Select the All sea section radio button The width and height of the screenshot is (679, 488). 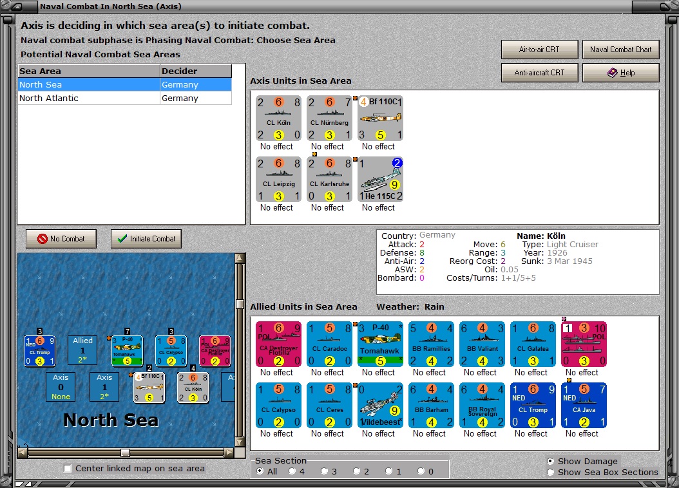coord(260,471)
